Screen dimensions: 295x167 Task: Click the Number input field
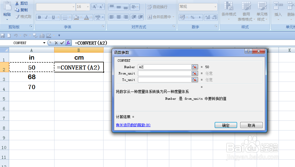pyautogui.click(x=165, y=67)
